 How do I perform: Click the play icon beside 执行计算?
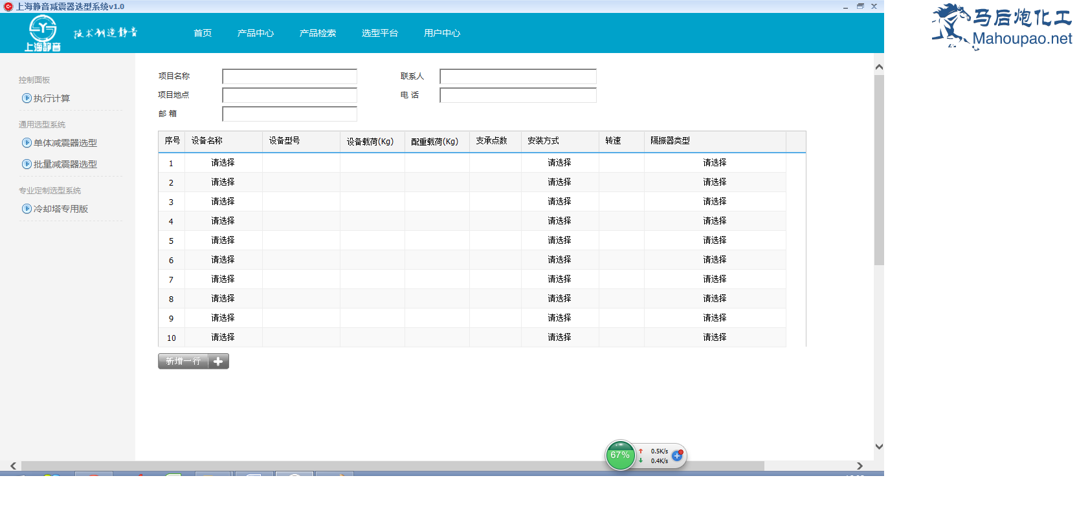coord(27,98)
